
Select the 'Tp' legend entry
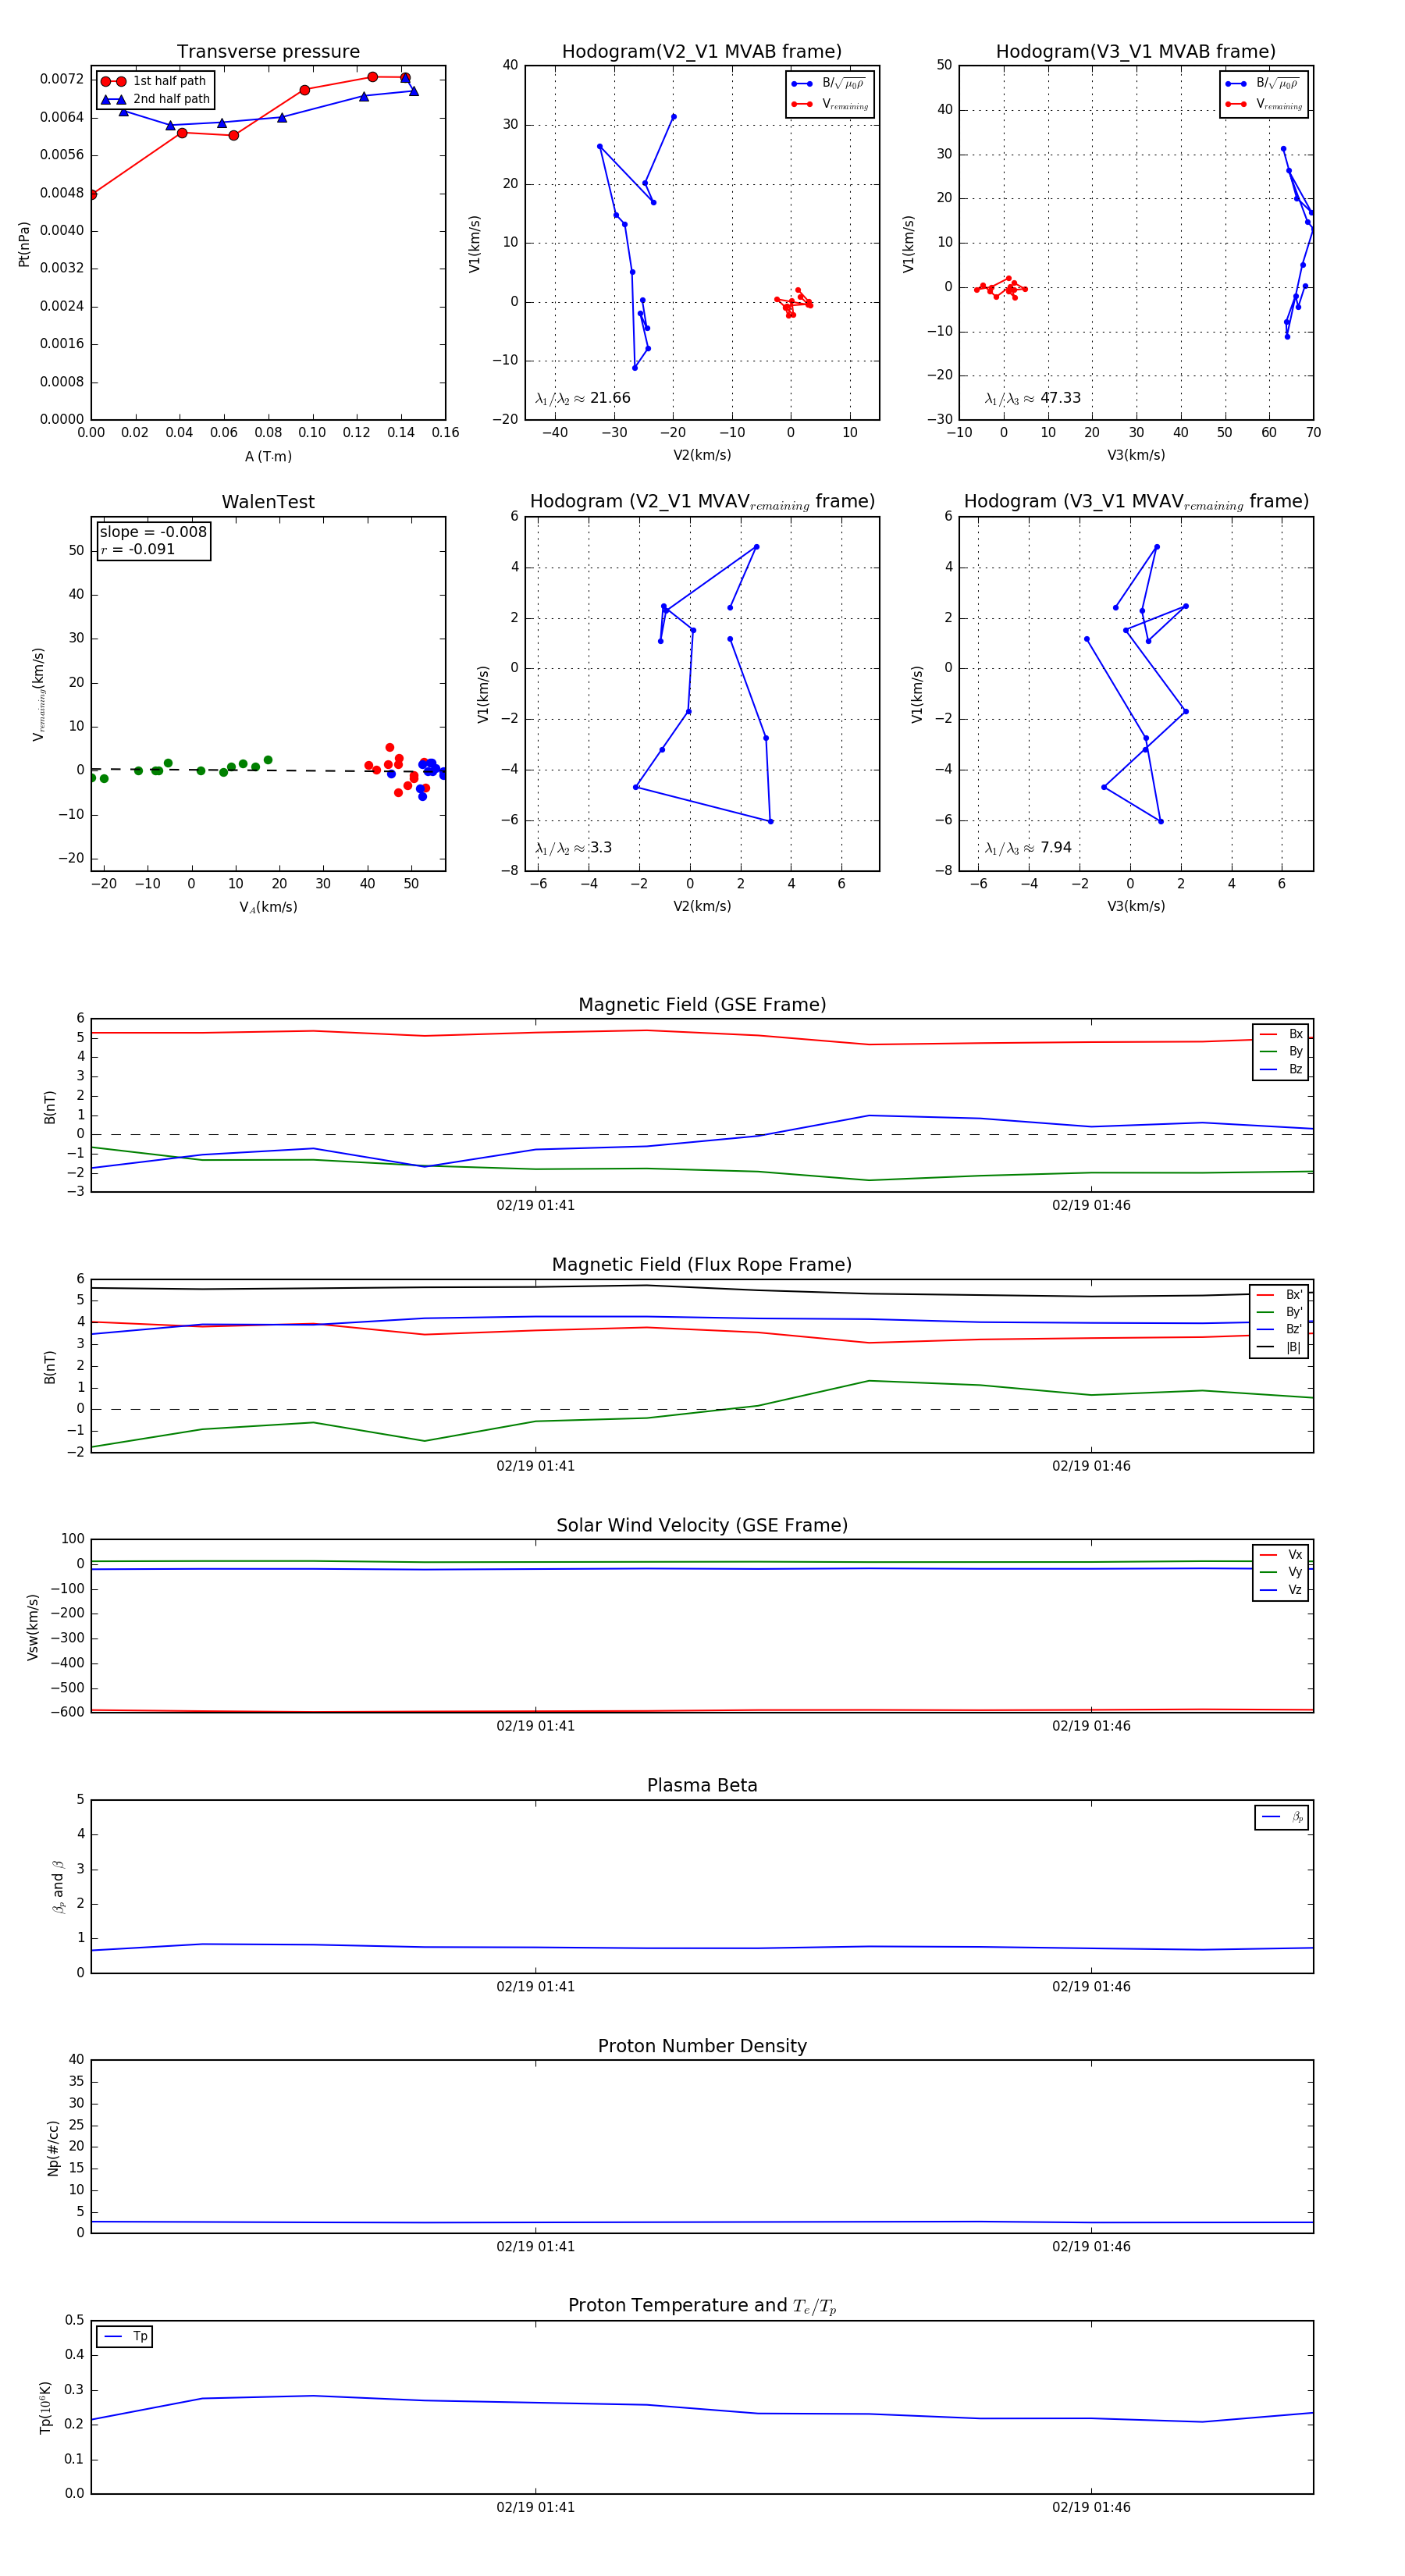[125, 2337]
